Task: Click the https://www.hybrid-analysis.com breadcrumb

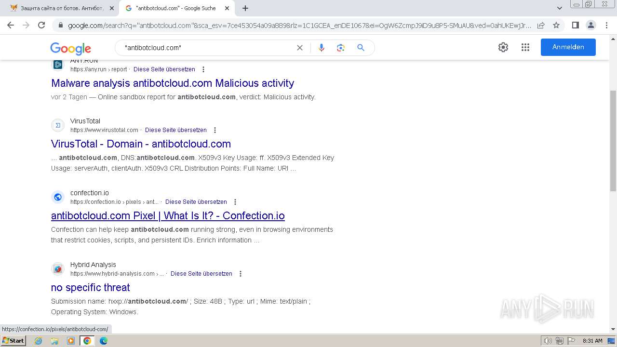Action: pos(117,274)
